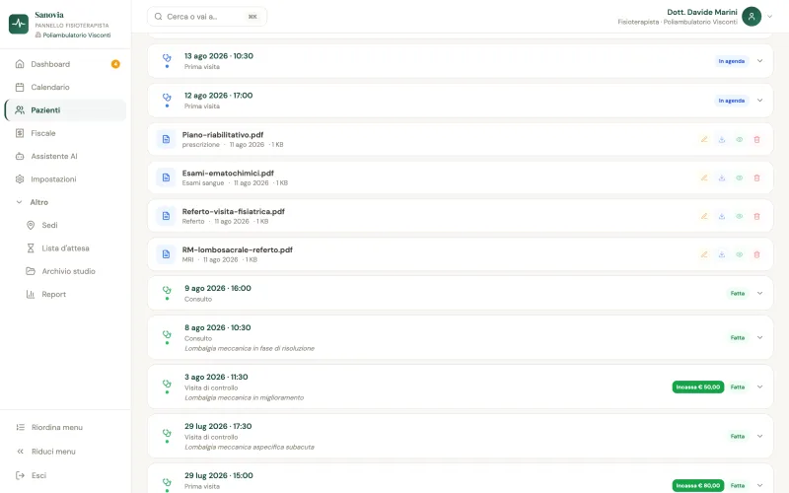This screenshot has width=789, height=493.
Task: Open the user avatar icon
Action: (752, 17)
